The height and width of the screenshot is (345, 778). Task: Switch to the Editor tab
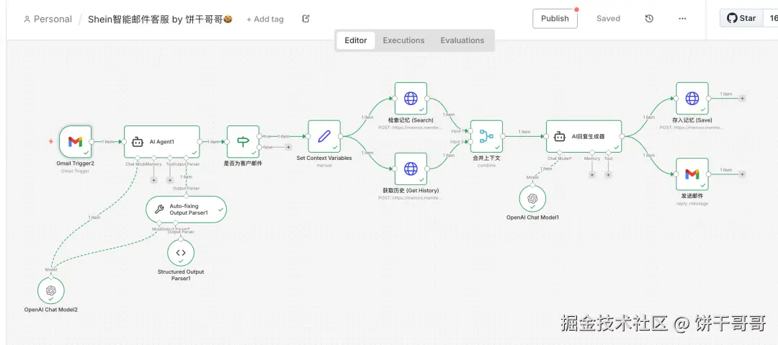(x=356, y=41)
